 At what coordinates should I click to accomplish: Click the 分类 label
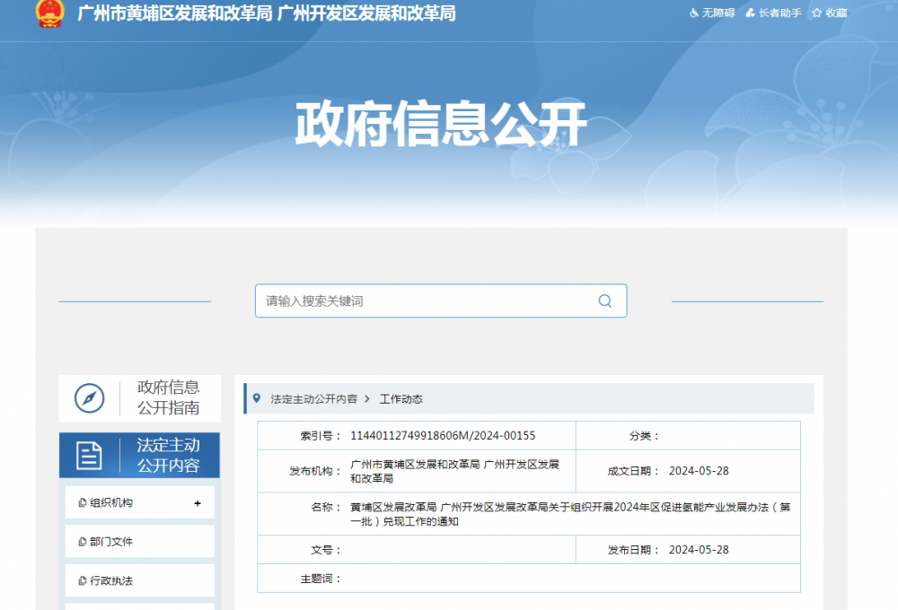[644, 436]
